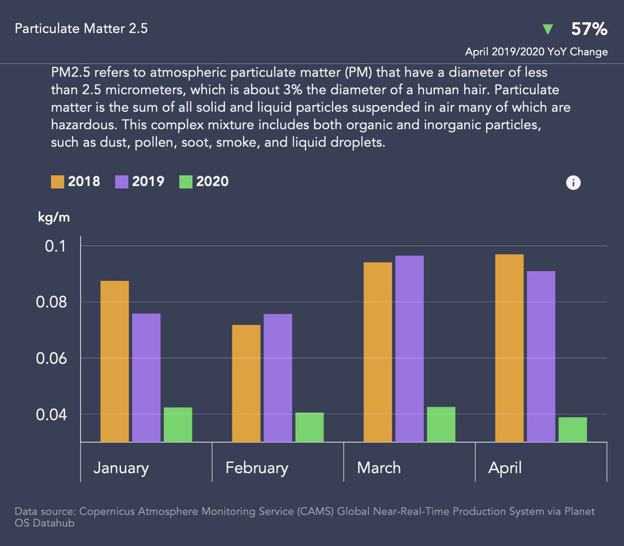Click the 0.04 y-axis value

click(51, 414)
